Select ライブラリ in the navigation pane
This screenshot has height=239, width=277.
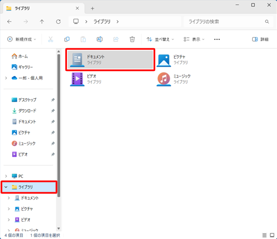coord(29,187)
